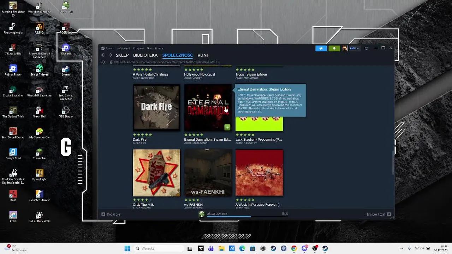The width and height of the screenshot is (452, 254).
Task: Enter Steam Big Picture mode icon
Action: coord(367,48)
